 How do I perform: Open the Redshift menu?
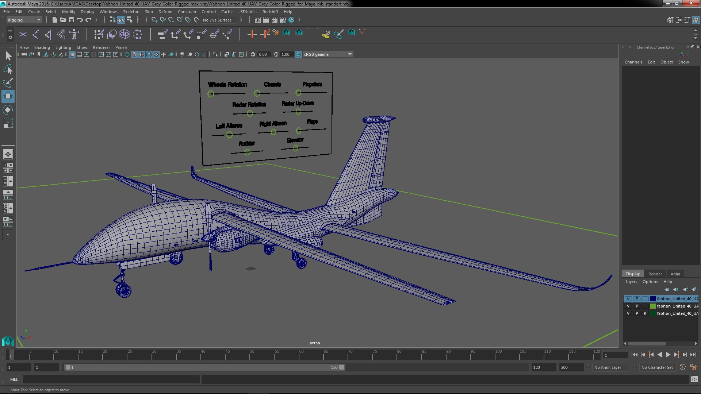click(x=270, y=12)
